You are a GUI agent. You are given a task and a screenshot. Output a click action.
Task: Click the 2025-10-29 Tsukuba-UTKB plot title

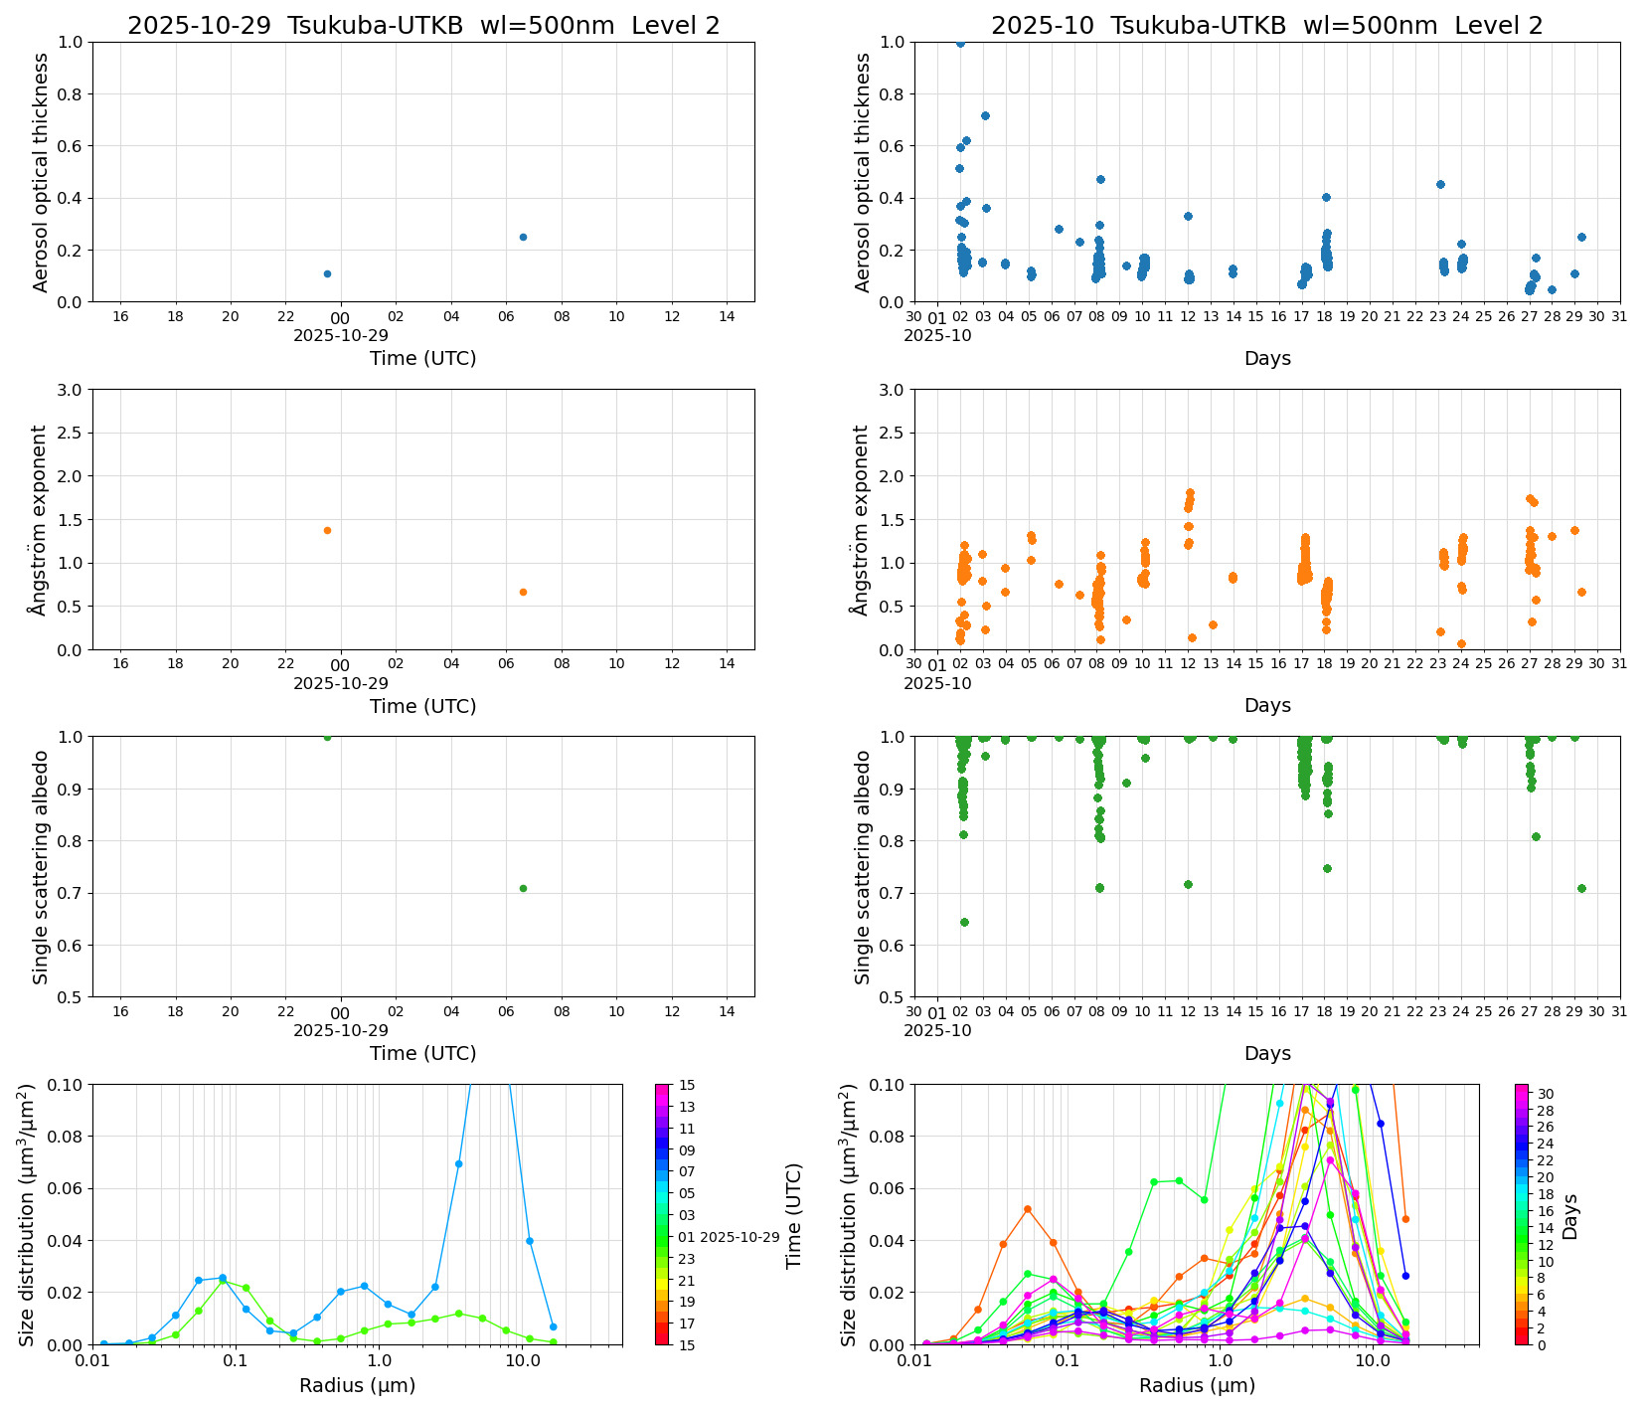(423, 26)
